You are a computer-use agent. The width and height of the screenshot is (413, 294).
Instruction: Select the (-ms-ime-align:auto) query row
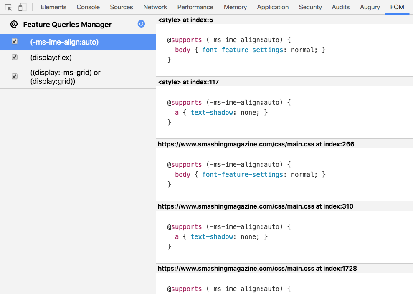78,42
